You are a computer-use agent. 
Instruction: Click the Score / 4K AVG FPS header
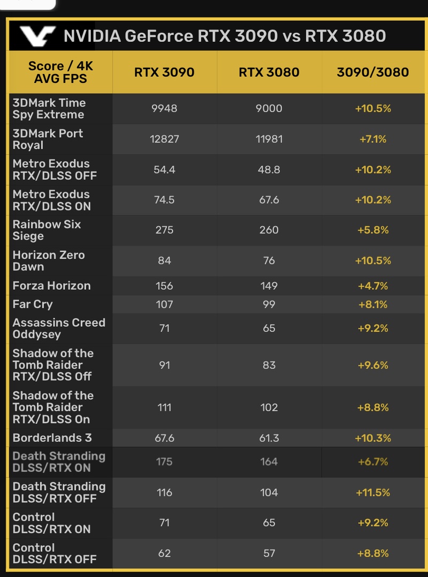coord(60,72)
